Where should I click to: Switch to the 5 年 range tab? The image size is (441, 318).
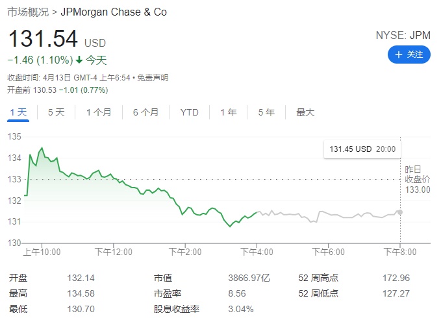point(266,112)
